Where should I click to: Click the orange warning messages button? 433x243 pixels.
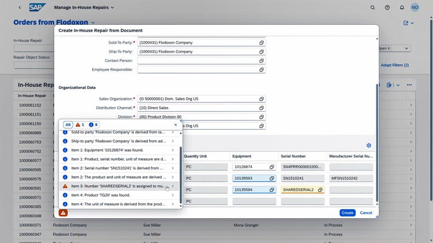point(63,212)
